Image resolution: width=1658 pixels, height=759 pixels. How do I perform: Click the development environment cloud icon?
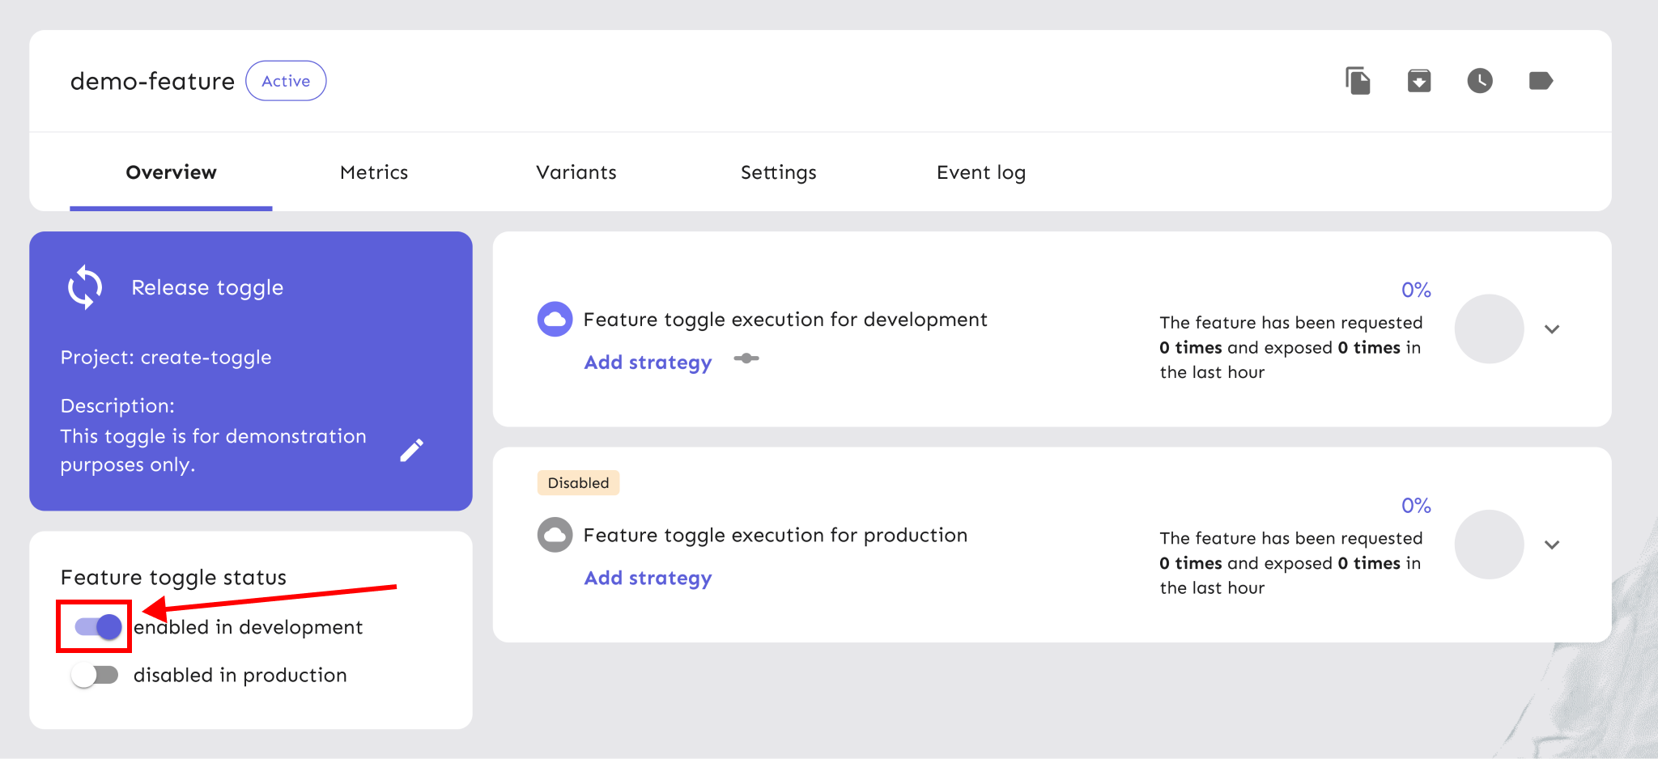click(555, 320)
